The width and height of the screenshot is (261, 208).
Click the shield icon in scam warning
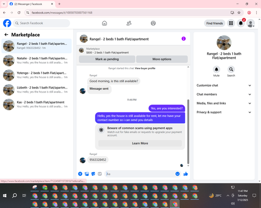coord(101,130)
